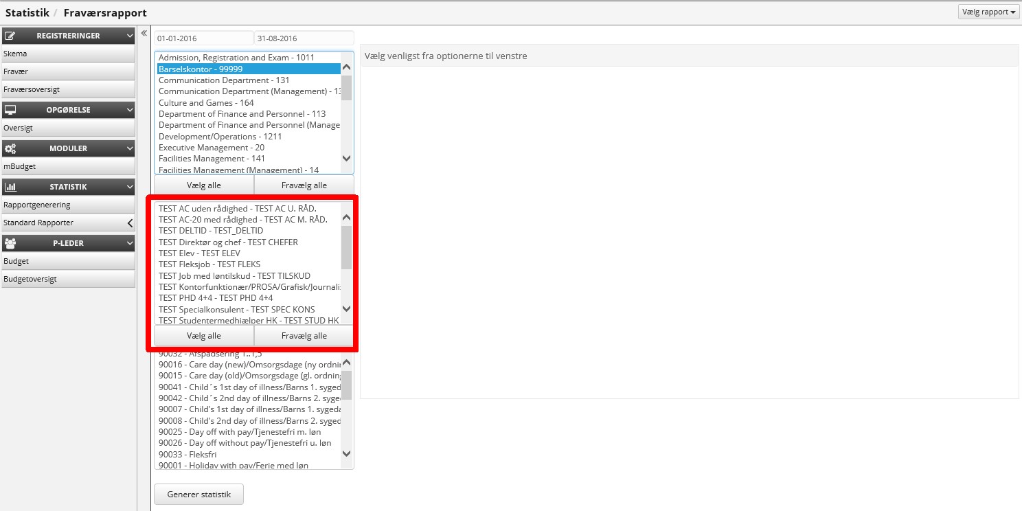
Task: Collapse the sidebar with the double-chevron icon
Action: pos(144,33)
